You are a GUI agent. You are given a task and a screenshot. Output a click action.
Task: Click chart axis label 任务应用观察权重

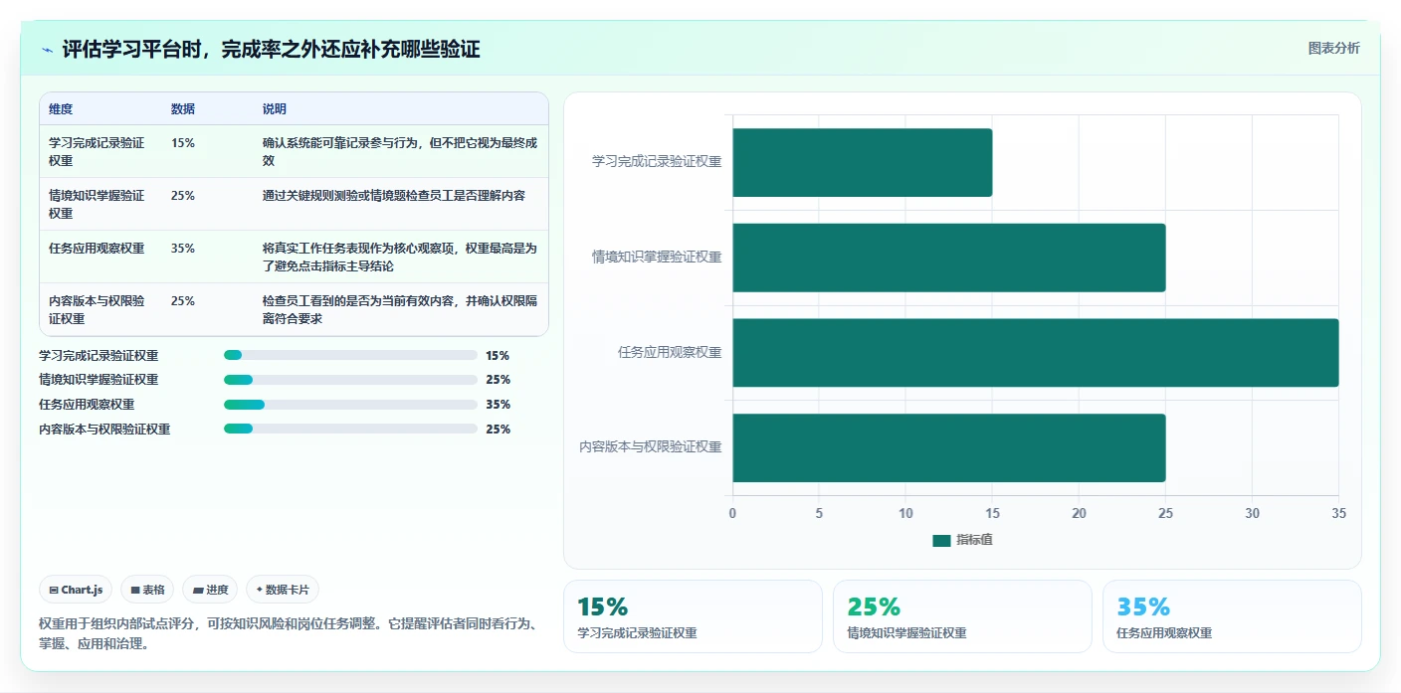pyautogui.click(x=670, y=352)
